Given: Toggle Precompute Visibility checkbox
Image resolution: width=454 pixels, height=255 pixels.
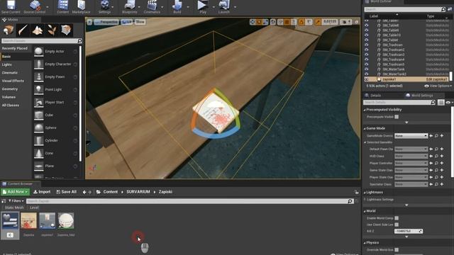Looking at the screenshot, I should tap(397, 117).
